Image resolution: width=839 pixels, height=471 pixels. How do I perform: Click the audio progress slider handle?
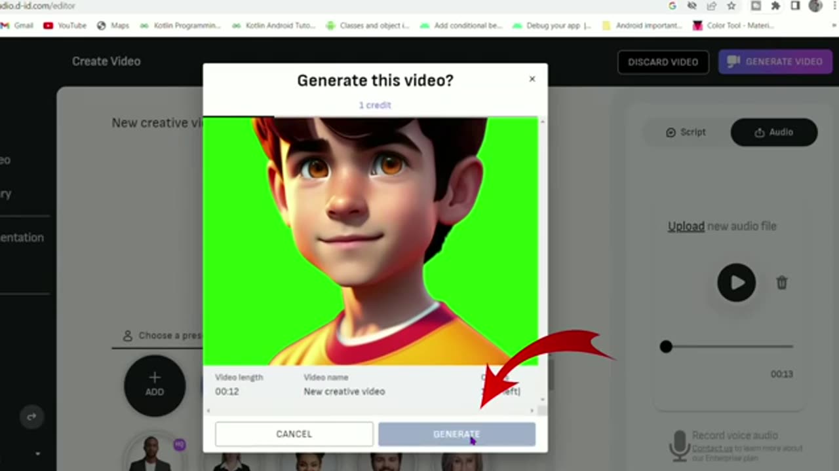(x=666, y=347)
